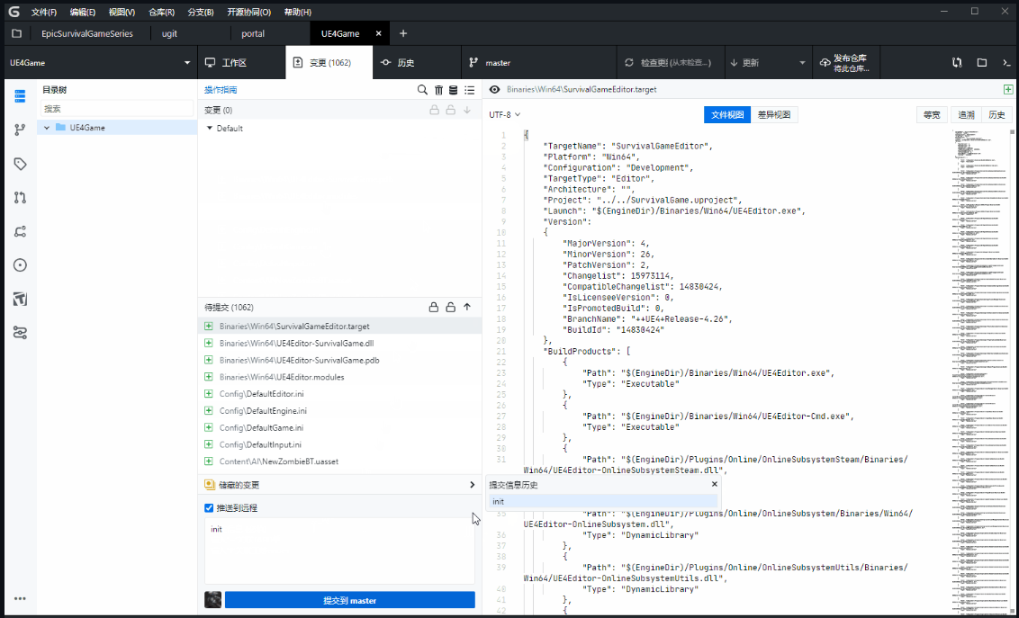Viewport: 1019px width, 618px height.
Task: Open the tags sidebar icon
Action: [20, 164]
